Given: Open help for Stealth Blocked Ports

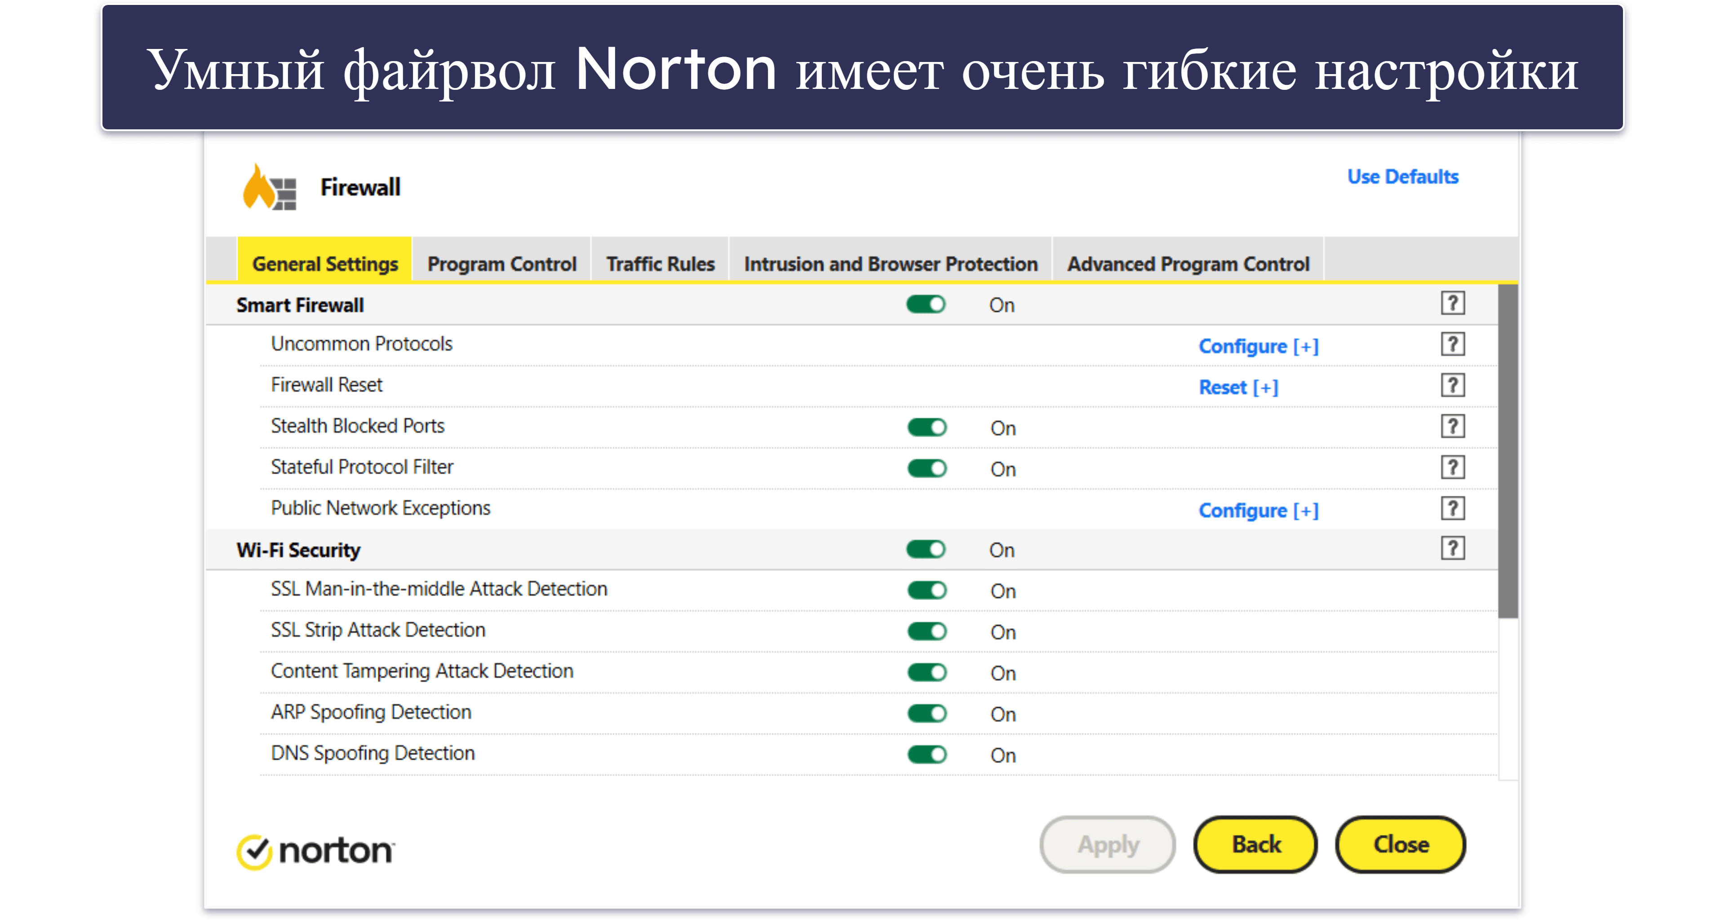Looking at the screenshot, I should [1452, 426].
